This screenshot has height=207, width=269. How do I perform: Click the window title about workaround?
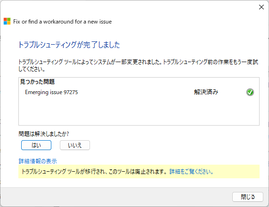(63, 22)
